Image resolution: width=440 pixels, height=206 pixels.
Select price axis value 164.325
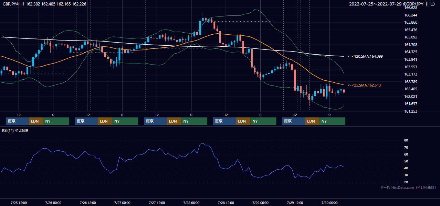point(411,52)
